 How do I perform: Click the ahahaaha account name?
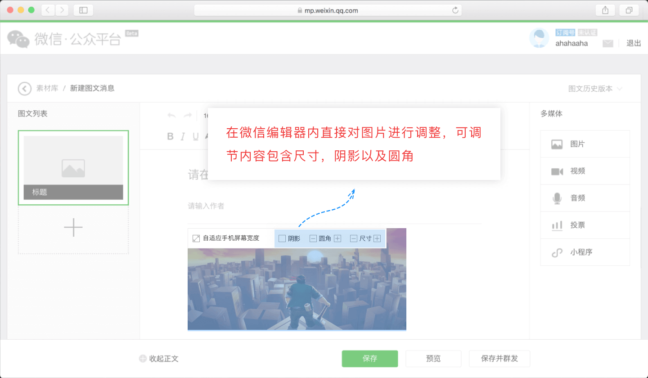click(571, 44)
